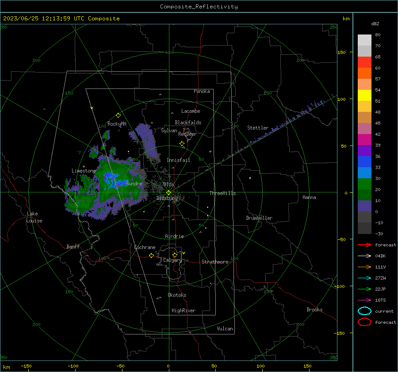The height and width of the screenshot is (372, 398).
Task: Click the Blackfalds town label
Action: tap(188, 123)
